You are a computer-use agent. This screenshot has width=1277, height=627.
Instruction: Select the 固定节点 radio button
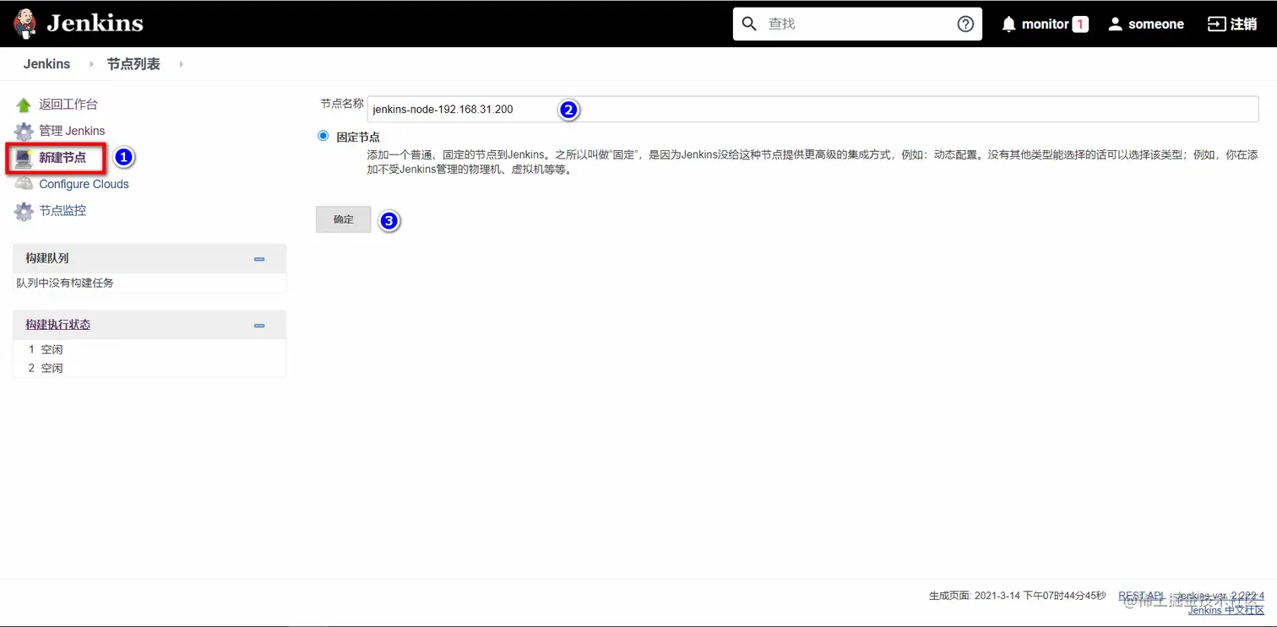click(323, 136)
